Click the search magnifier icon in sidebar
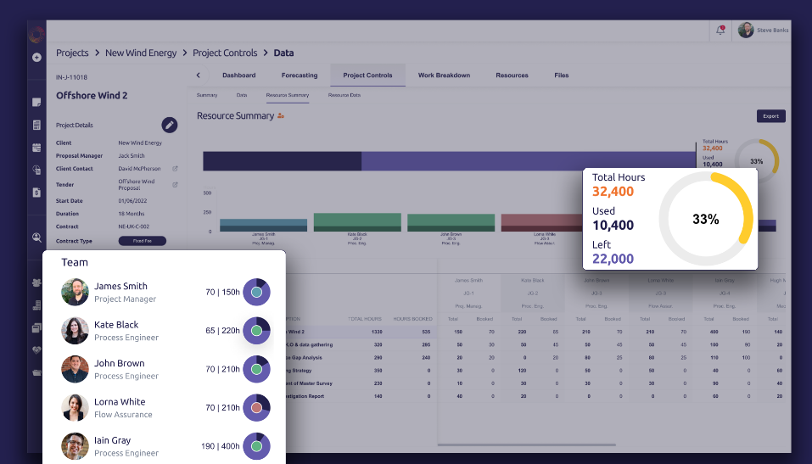 [x=36, y=238]
